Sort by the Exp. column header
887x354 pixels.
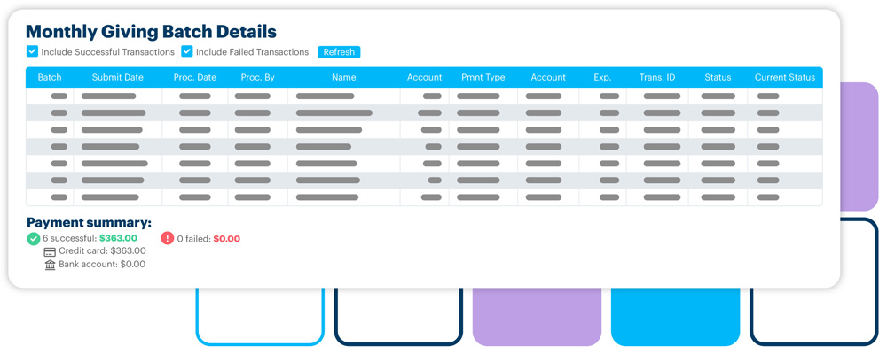coord(602,77)
